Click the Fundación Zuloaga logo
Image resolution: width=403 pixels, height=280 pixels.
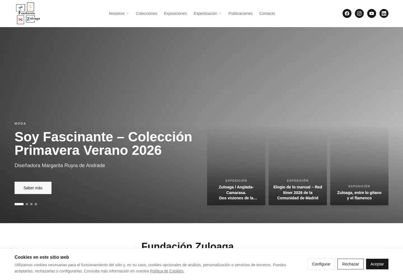pos(28,13)
